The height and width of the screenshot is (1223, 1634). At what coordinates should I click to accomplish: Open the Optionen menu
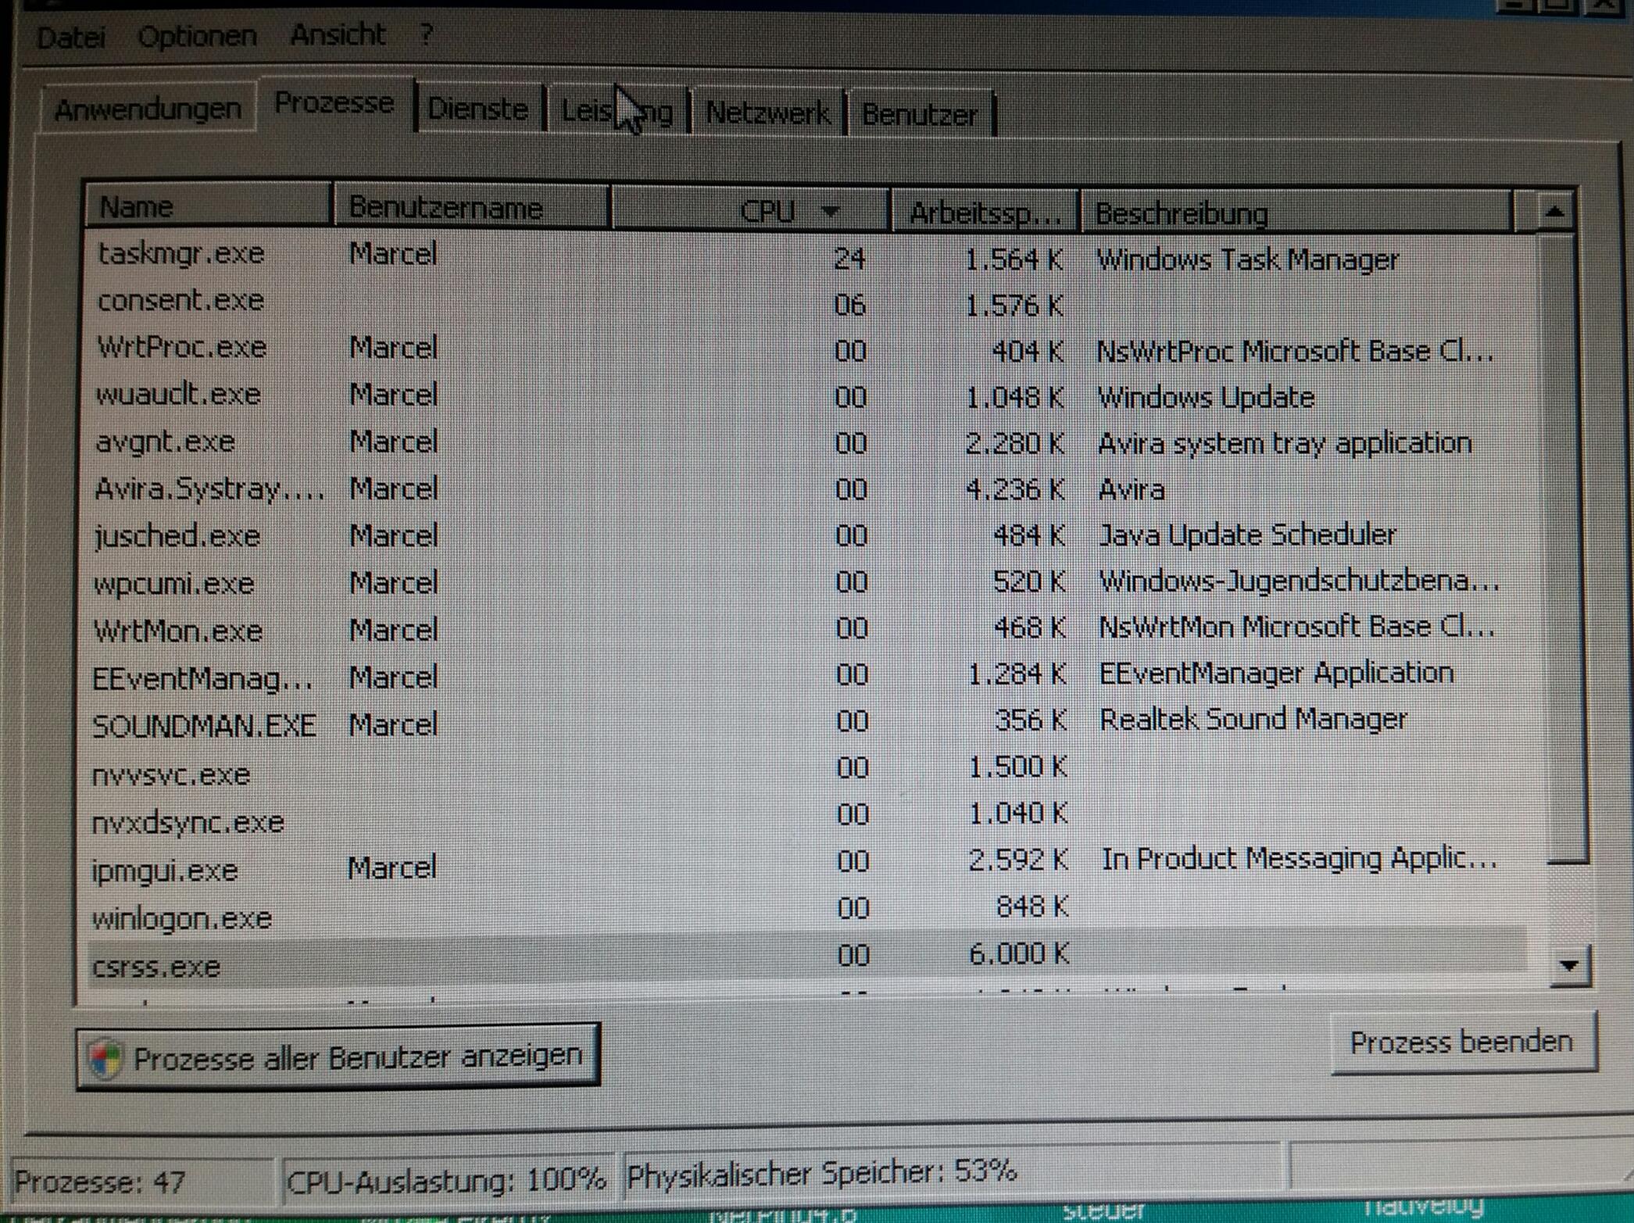pyautogui.click(x=197, y=36)
